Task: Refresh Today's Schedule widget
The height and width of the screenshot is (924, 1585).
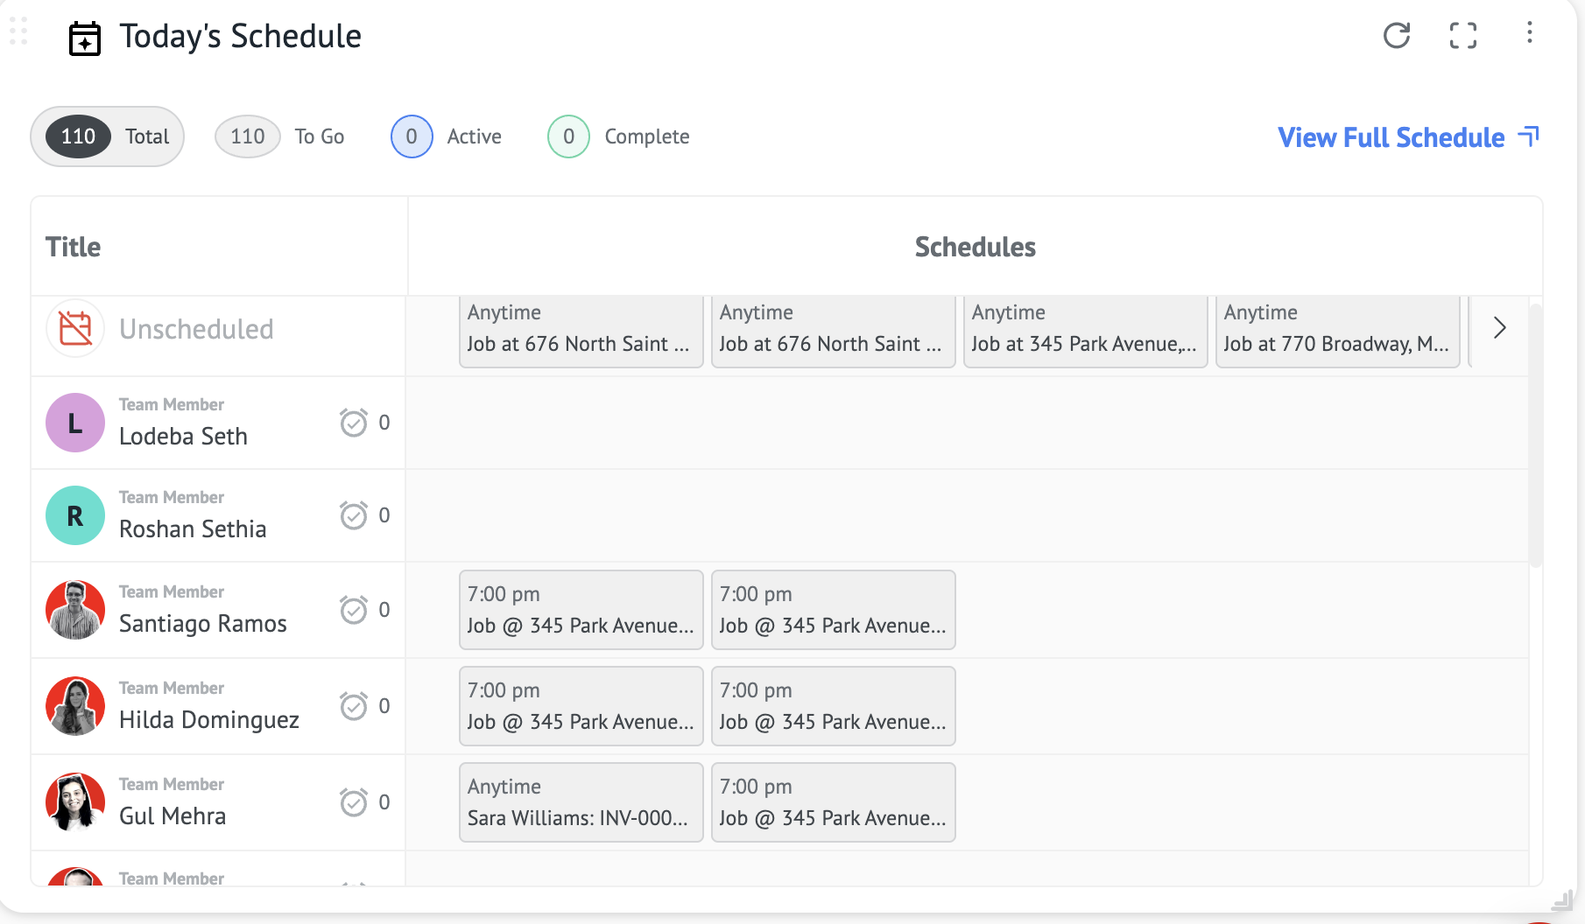Action: click(1397, 36)
